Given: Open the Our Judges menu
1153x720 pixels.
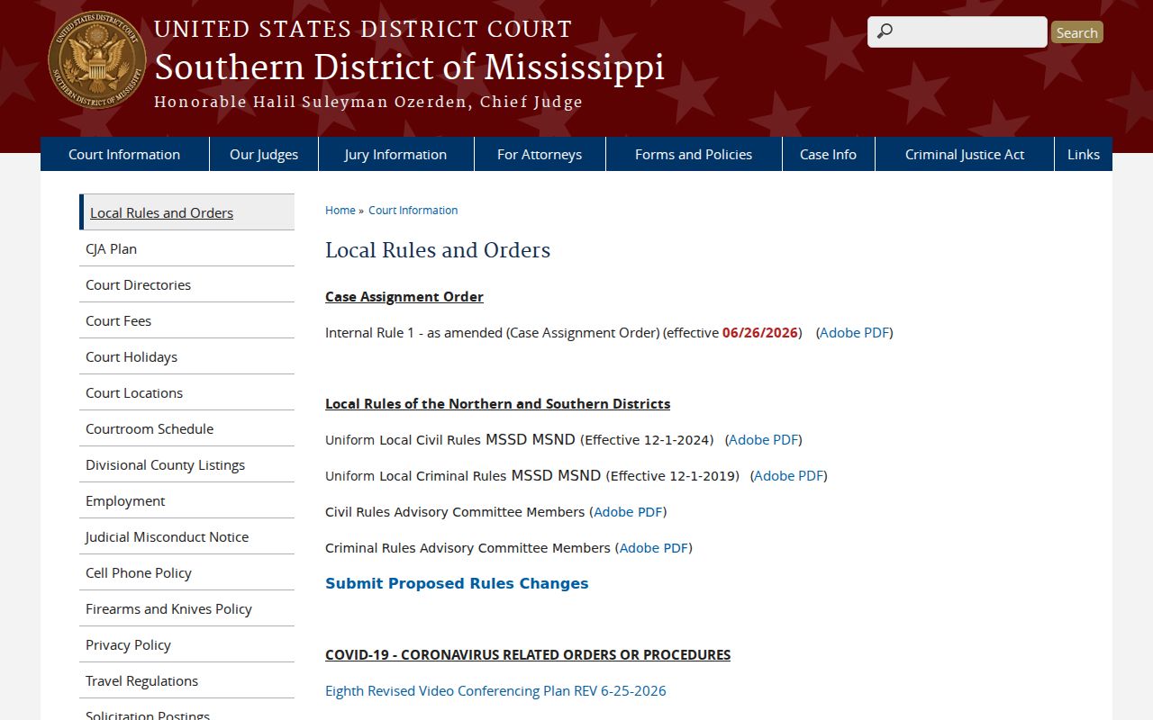Looking at the screenshot, I should (x=264, y=154).
